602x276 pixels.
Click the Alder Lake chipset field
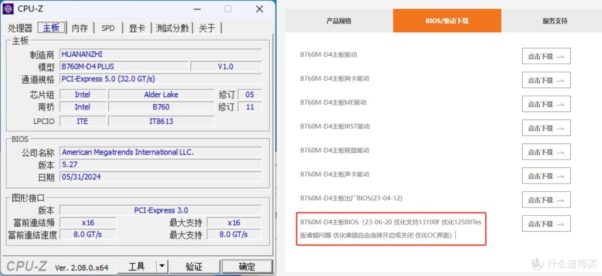[161, 94]
